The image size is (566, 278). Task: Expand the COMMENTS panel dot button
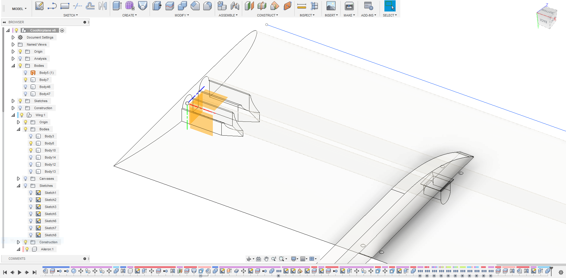pos(85,259)
